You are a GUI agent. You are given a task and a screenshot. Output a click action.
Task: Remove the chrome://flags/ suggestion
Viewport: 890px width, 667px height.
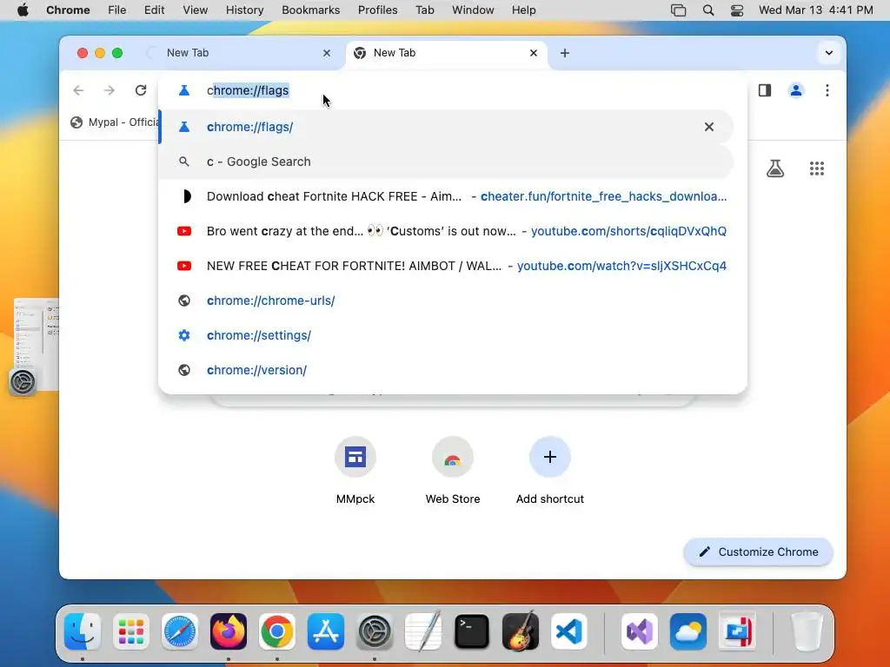click(x=709, y=127)
